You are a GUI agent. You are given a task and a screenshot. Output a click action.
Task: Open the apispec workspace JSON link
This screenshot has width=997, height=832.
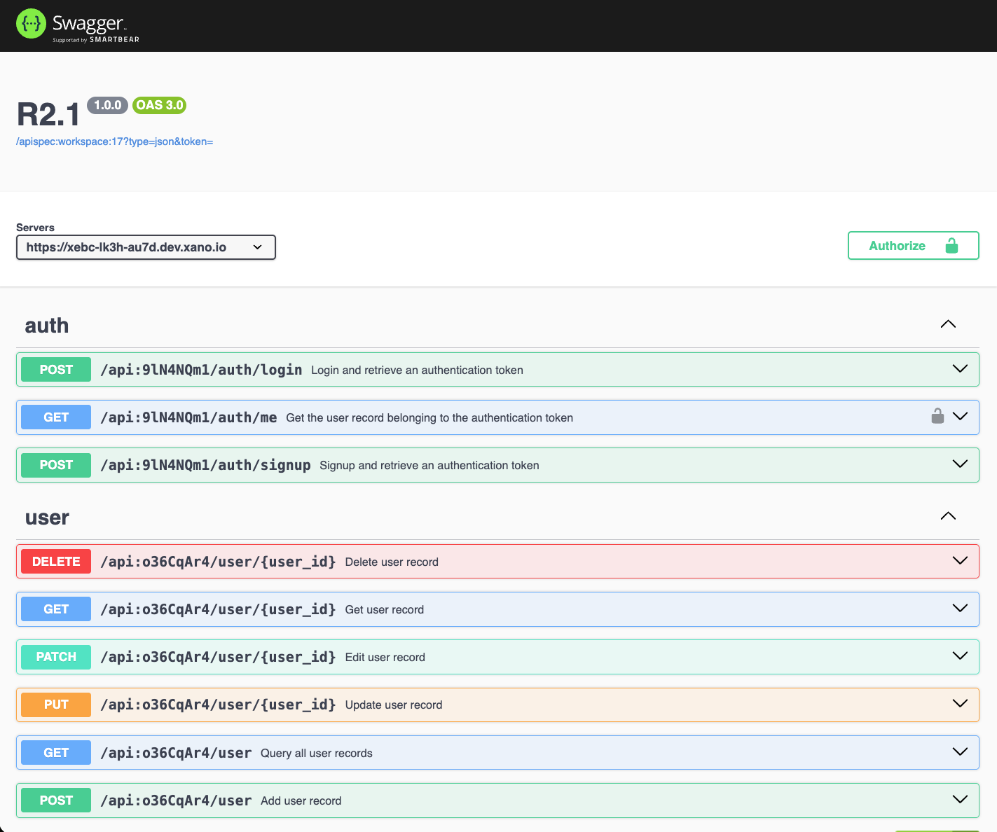click(x=114, y=141)
